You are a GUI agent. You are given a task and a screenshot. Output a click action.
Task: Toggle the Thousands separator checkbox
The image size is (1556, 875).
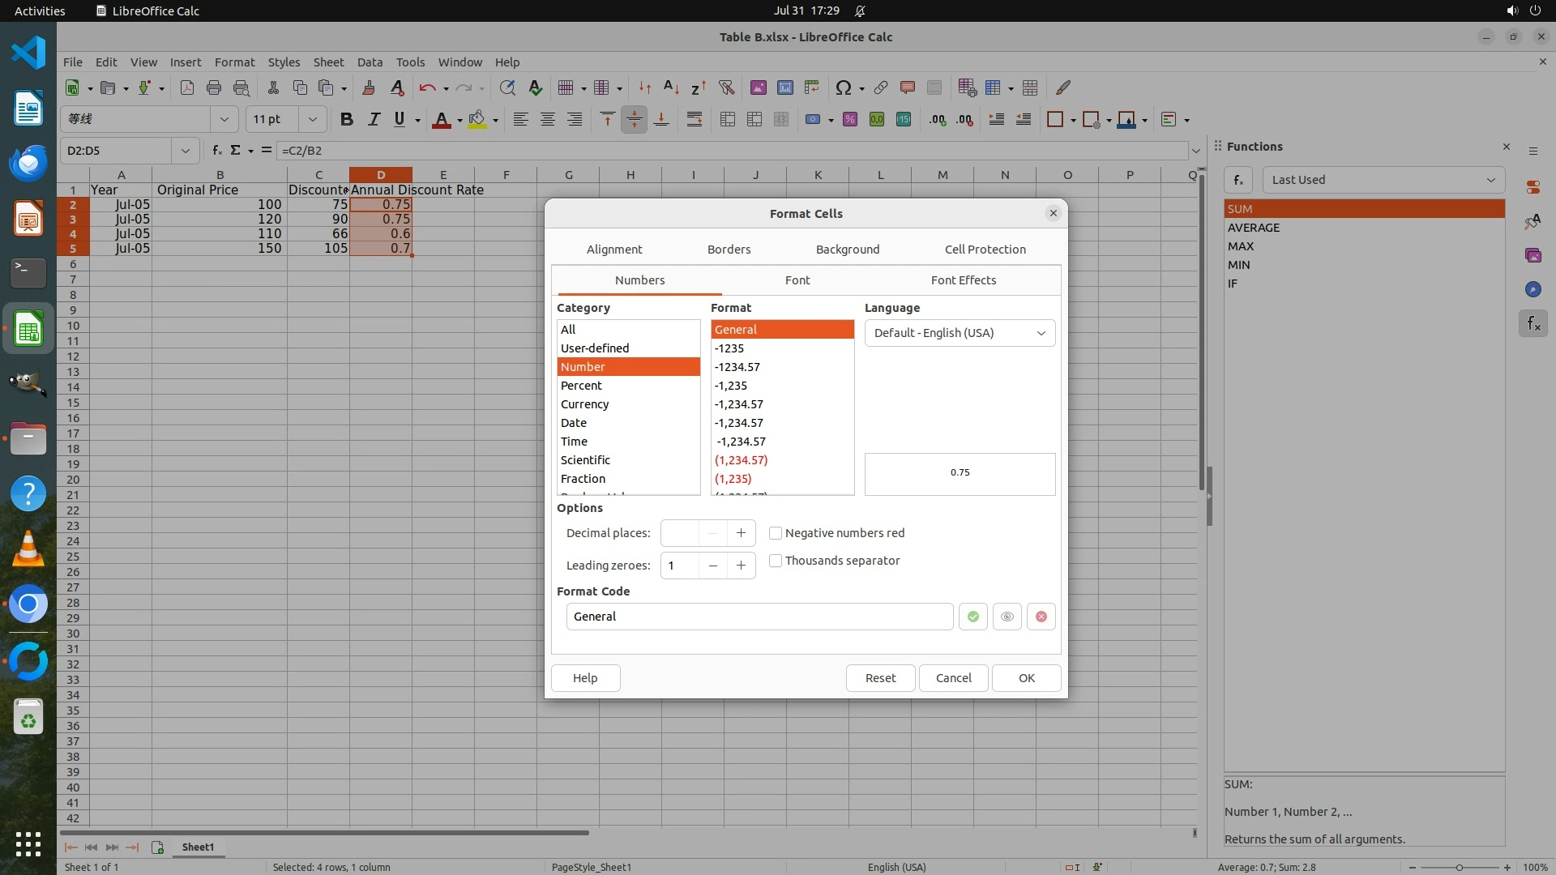(776, 561)
